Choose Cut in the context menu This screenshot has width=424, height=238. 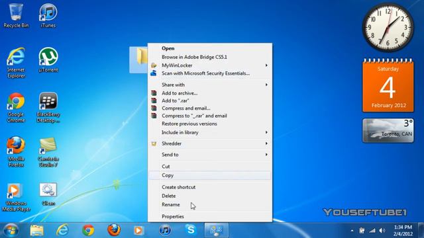[x=210, y=167]
